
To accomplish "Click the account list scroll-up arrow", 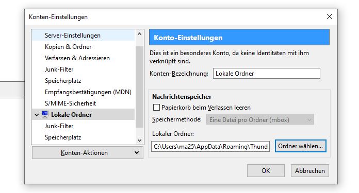I will click(139, 34).
